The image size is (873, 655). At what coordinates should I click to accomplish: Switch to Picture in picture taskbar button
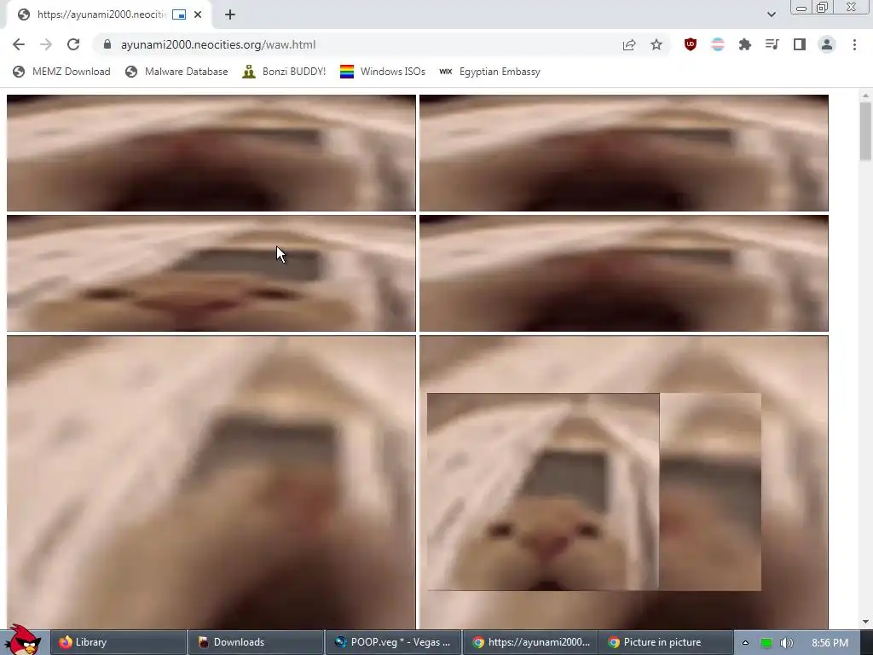click(x=665, y=642)
